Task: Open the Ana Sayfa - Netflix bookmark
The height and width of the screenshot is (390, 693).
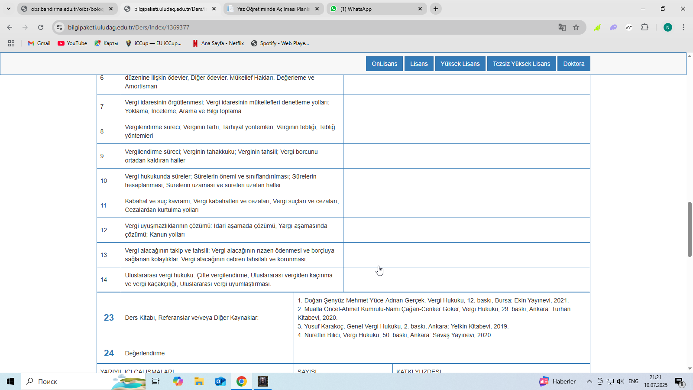Action: click(x=218, y=43)
